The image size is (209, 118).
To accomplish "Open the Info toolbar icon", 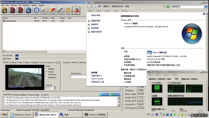I will click(x=28, y=10).
